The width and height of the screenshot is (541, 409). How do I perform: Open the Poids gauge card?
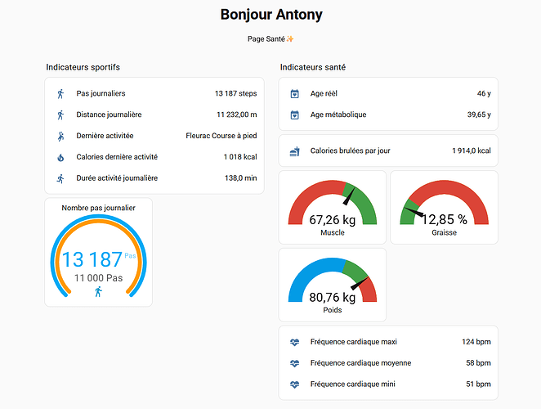[332, 285]
